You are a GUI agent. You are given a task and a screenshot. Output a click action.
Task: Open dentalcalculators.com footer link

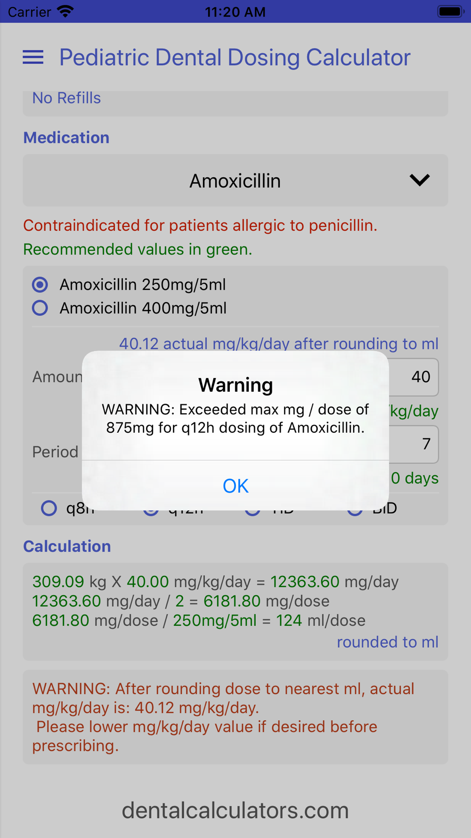click(x=235, y=811)
